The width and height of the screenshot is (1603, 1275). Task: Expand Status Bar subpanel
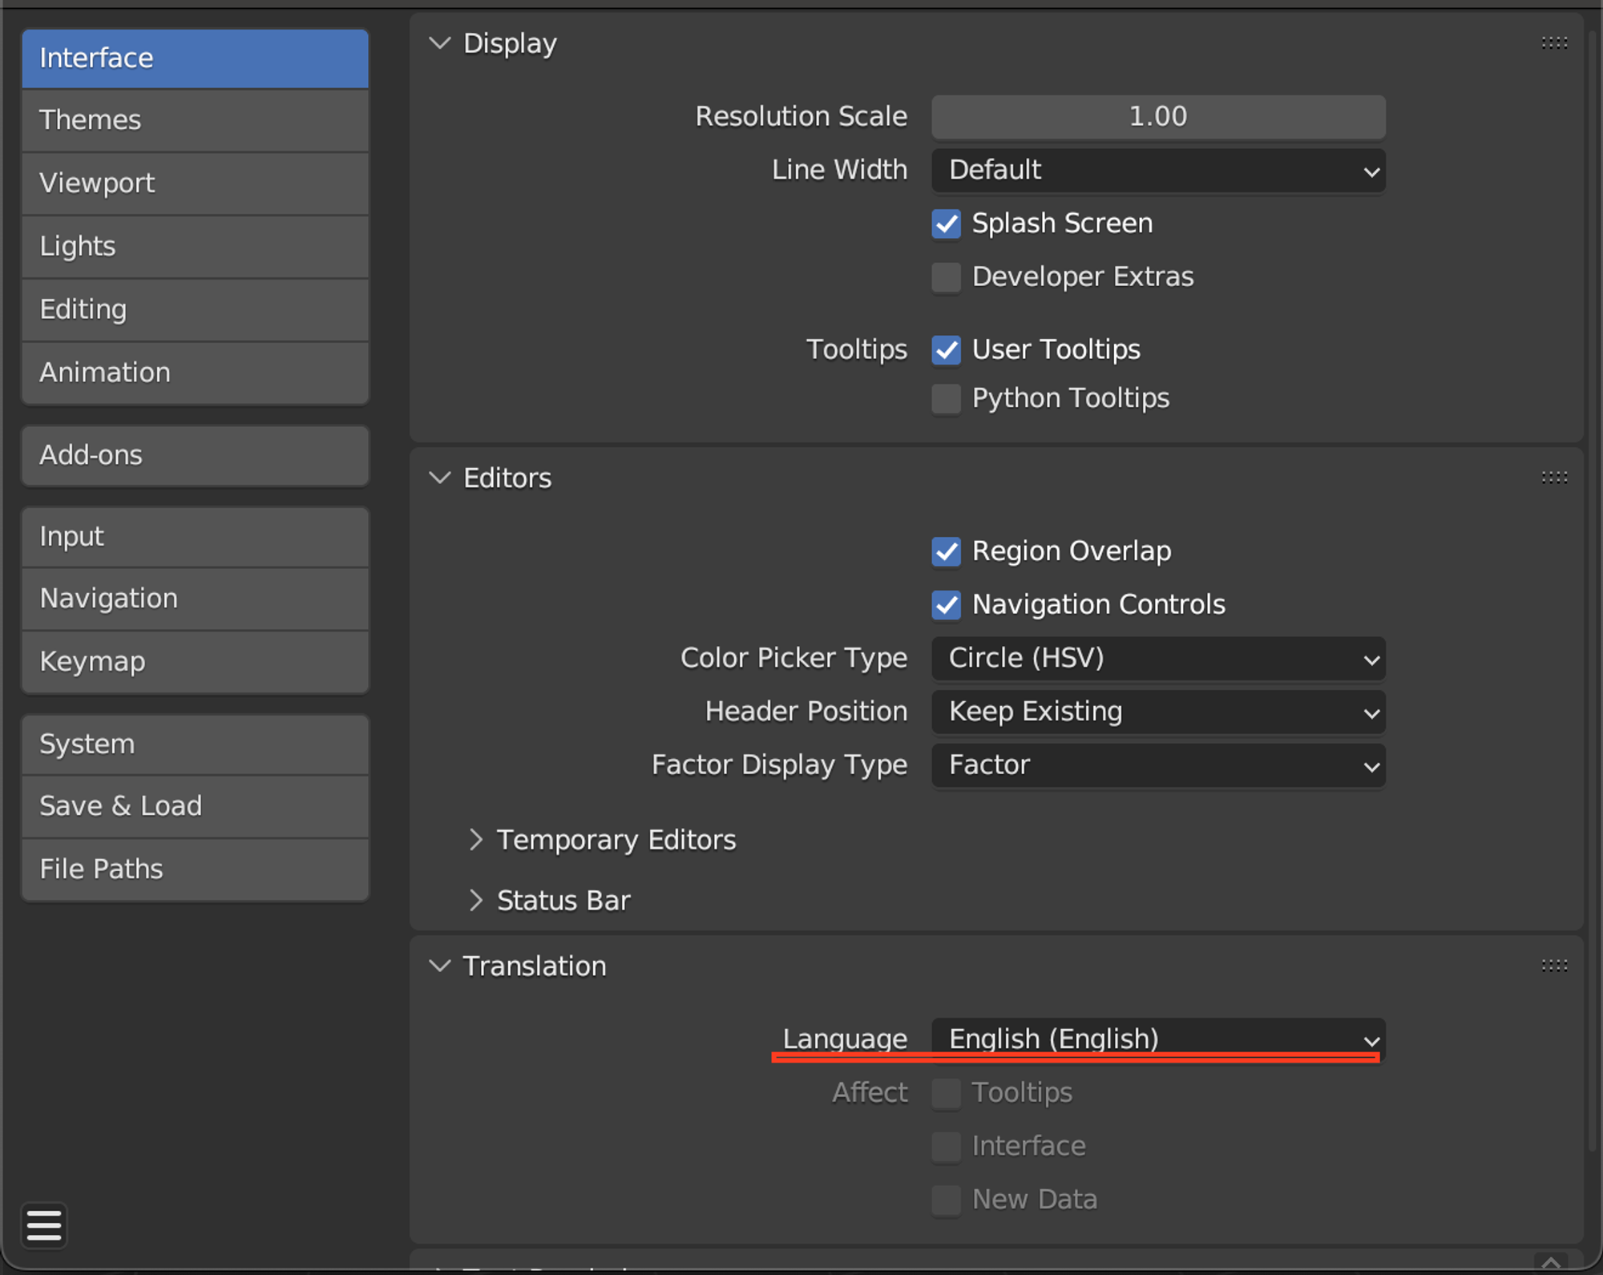click(x=476, y=901)
